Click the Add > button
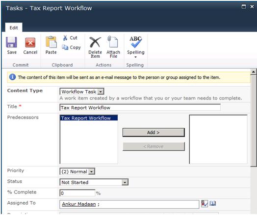The width and height of the screenshot is (257, 215). click(154, 132)
